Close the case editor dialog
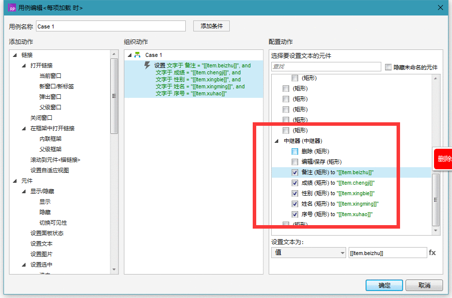 click(x=441, y=7)
